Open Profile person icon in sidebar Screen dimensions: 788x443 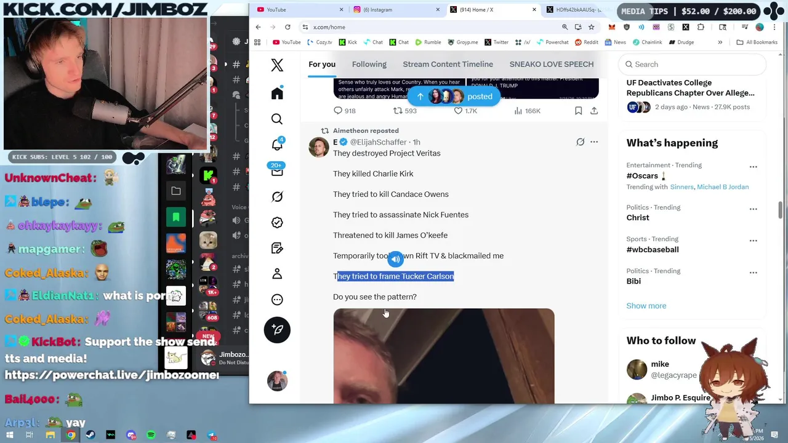(x=277, y=274)
